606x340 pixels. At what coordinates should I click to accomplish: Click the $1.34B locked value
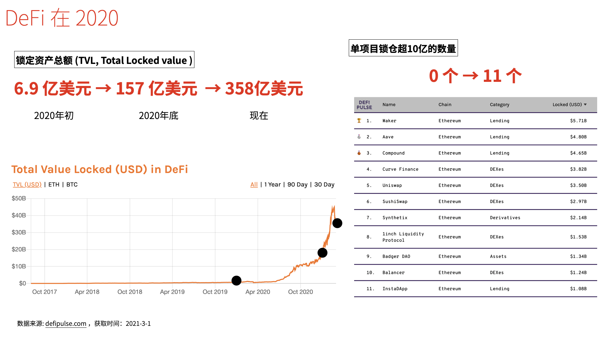tap(578, 256)
